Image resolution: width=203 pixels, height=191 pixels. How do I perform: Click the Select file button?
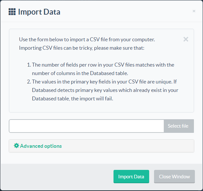coord(179,126)
